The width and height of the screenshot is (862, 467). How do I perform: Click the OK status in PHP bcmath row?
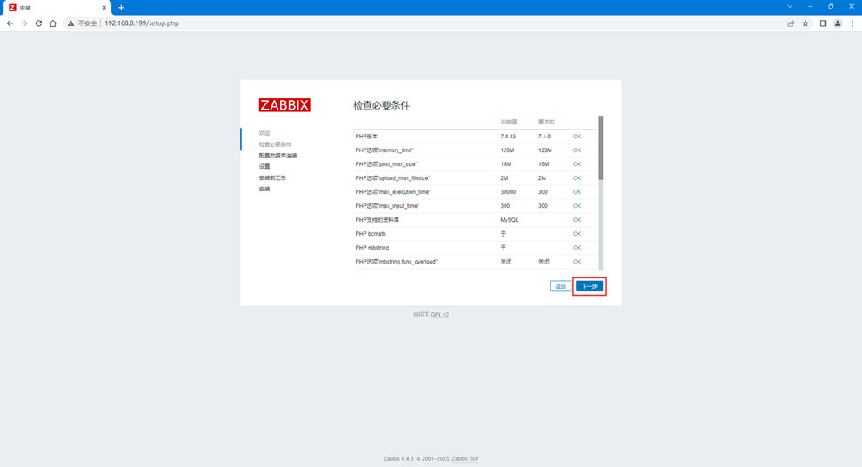[577, 233]
